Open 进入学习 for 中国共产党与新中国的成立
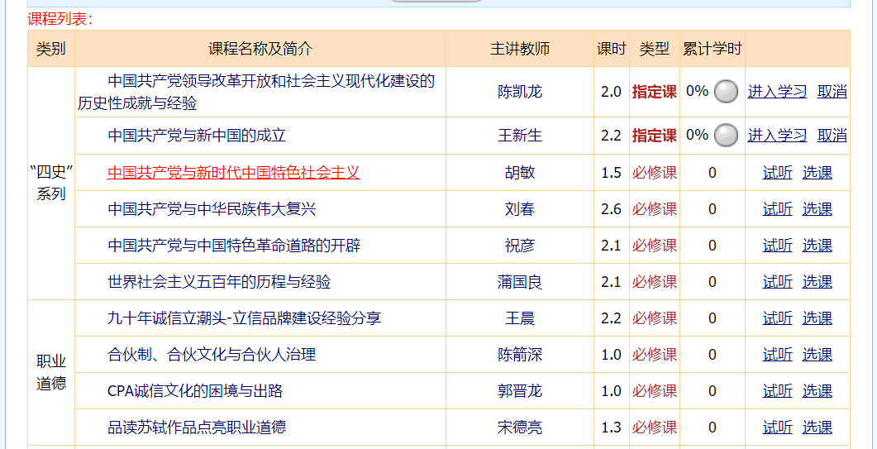This screenshot has height=449, width=877. click(x=777, y=136)
